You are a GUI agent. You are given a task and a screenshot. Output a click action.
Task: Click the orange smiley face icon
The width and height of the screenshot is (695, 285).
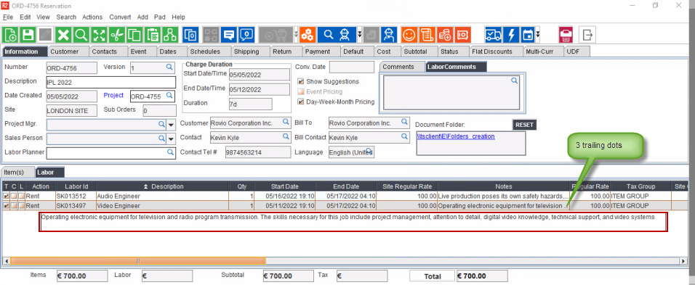(409, 35)
